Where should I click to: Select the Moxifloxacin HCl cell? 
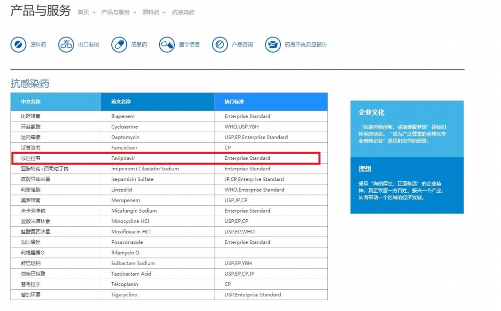click(x=158, y=232)
